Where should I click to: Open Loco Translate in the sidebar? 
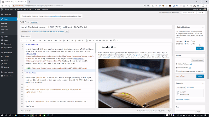9,72
